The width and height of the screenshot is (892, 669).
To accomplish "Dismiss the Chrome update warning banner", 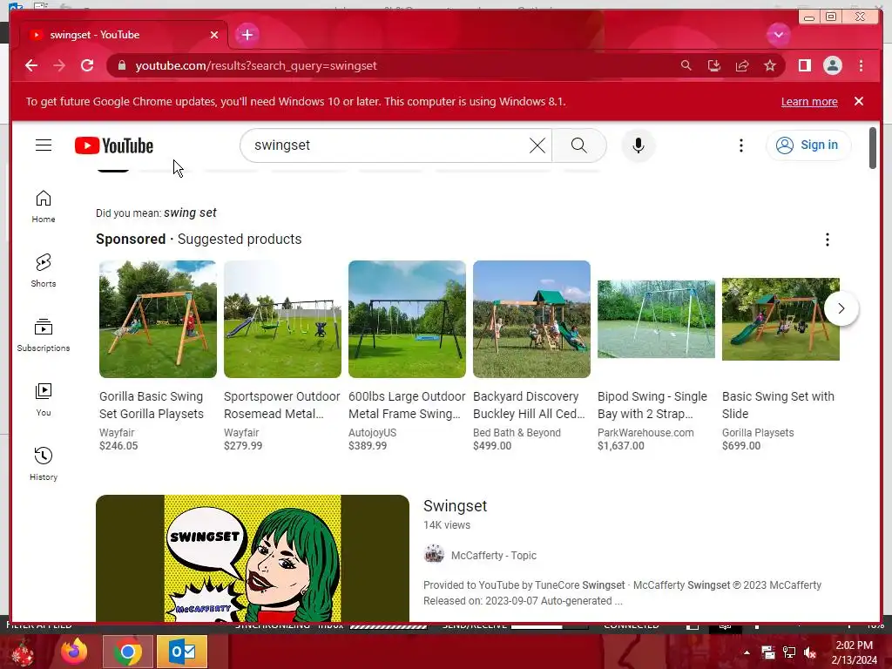I will (x=858, y=101).
